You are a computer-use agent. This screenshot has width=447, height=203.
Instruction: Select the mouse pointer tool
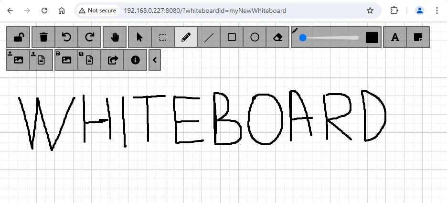point(140,37)
